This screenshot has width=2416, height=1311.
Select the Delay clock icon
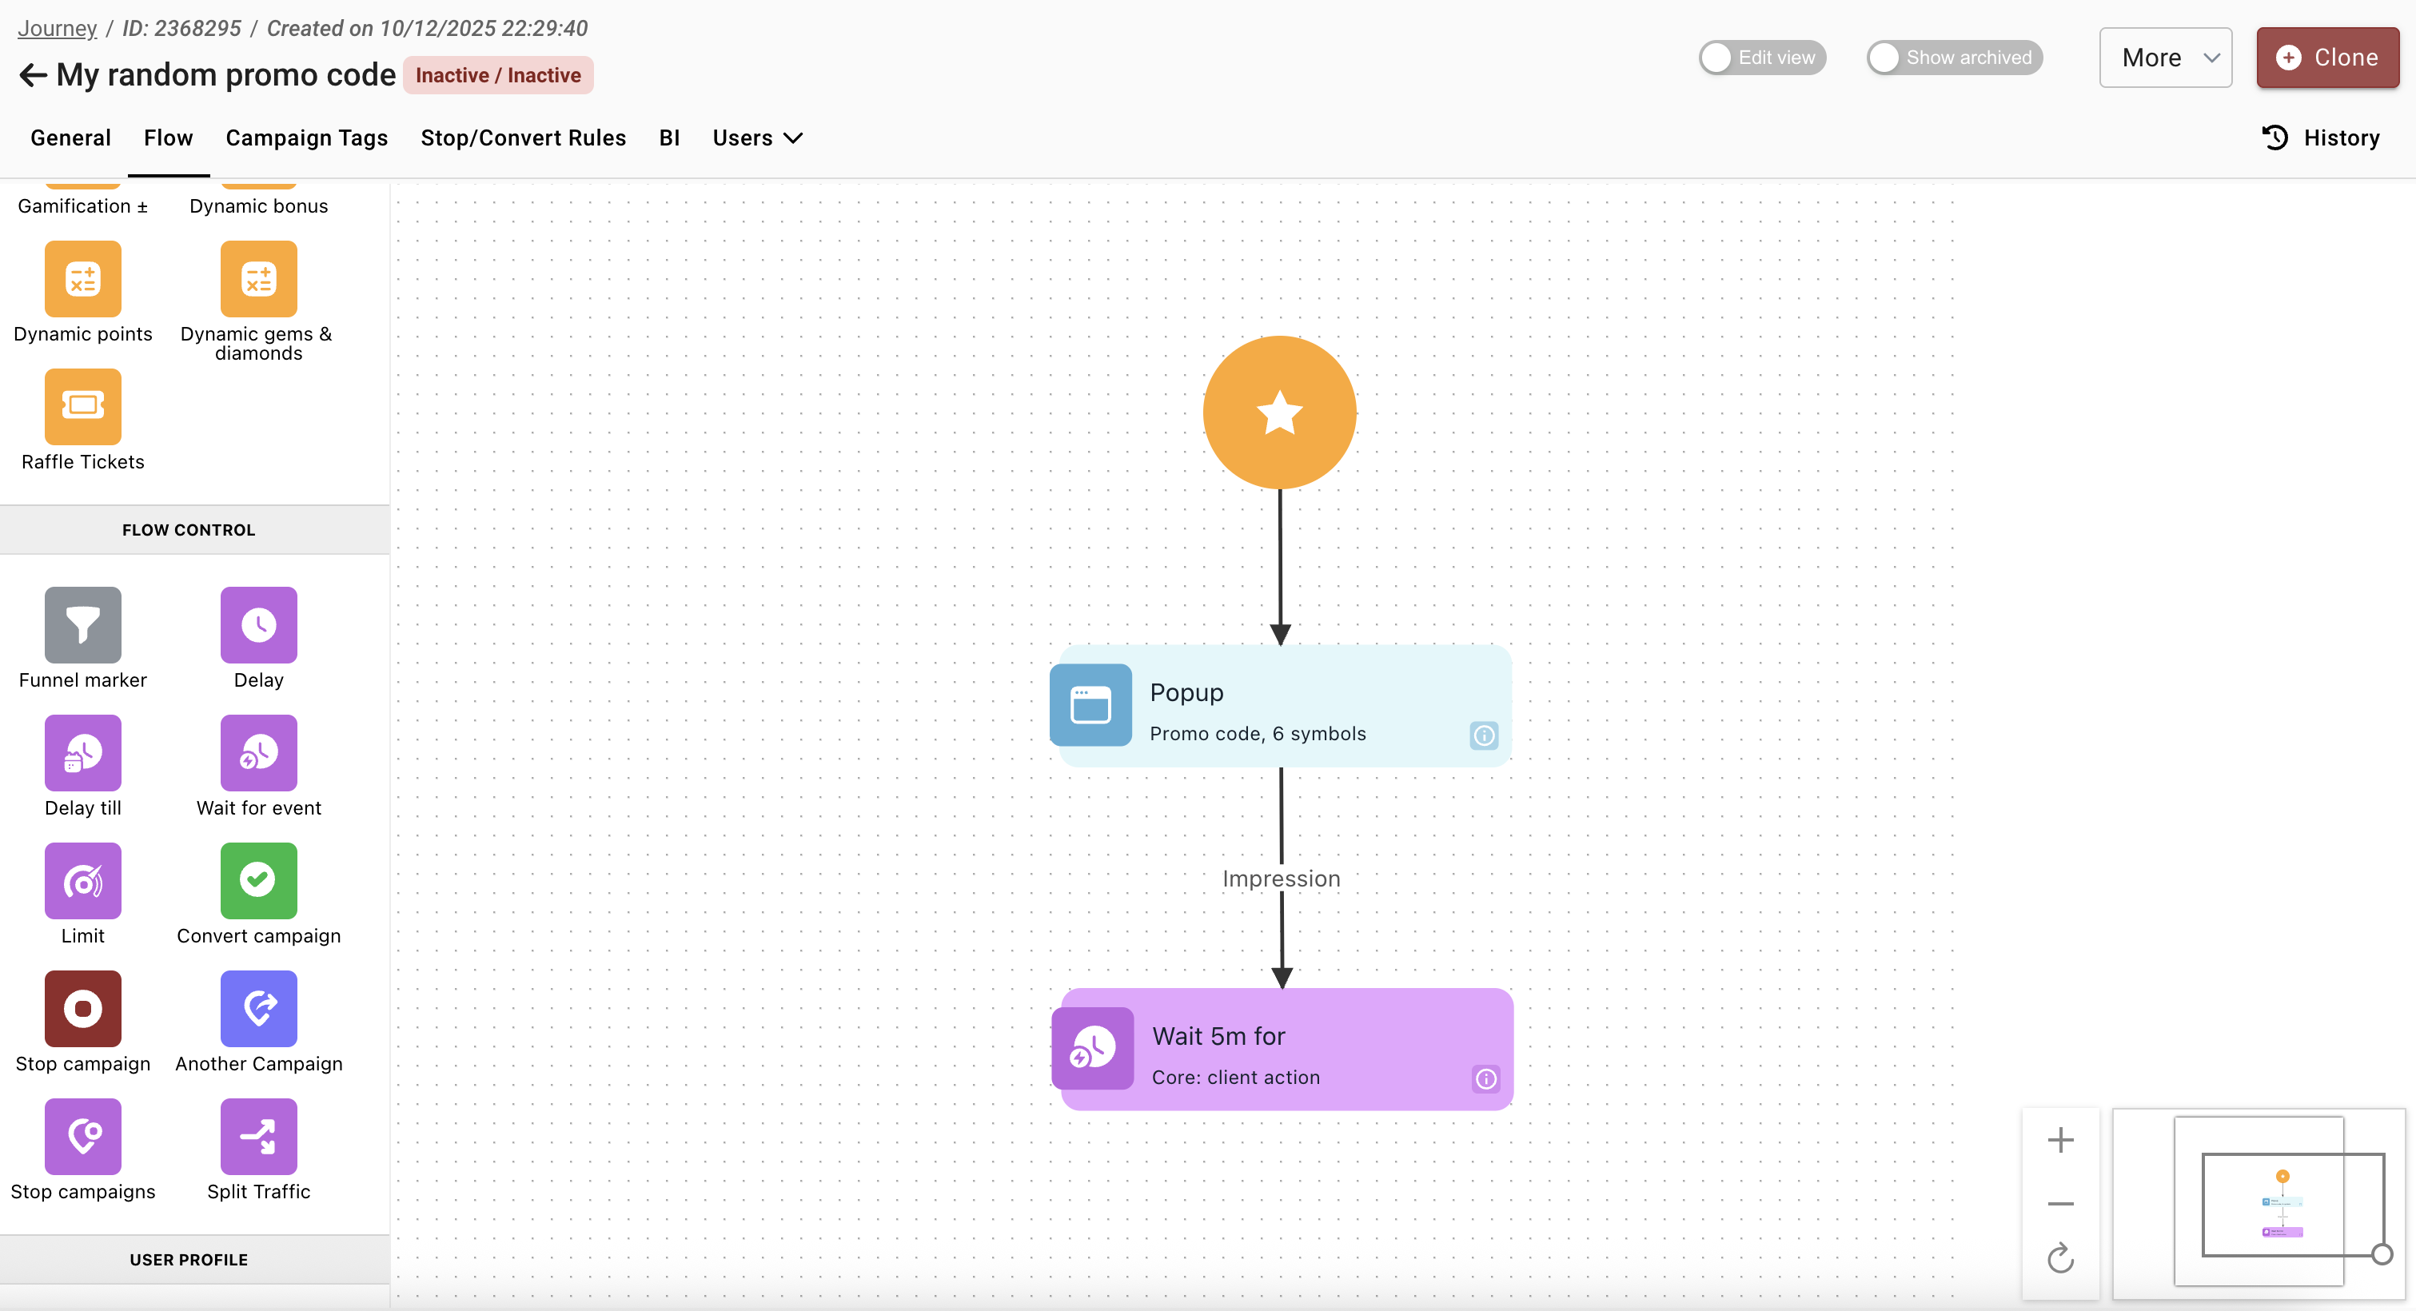pyautogui.click(x=258, y=624)
